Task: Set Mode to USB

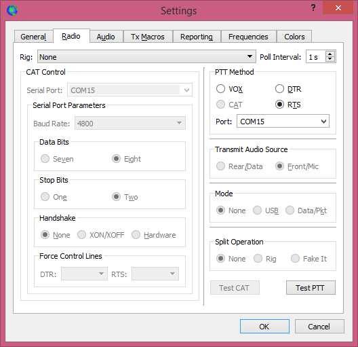Action: click(x=266, y=211)
